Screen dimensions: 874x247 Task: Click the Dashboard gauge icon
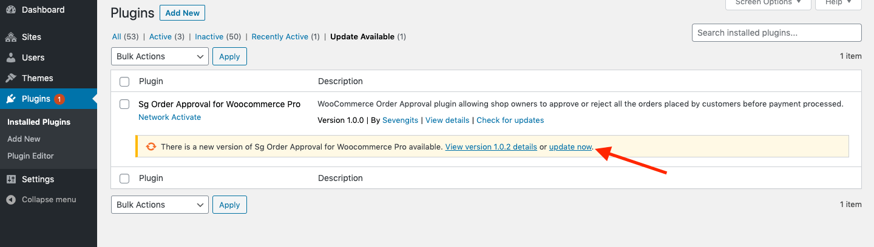pyautogui.click(x=11, y=10)
